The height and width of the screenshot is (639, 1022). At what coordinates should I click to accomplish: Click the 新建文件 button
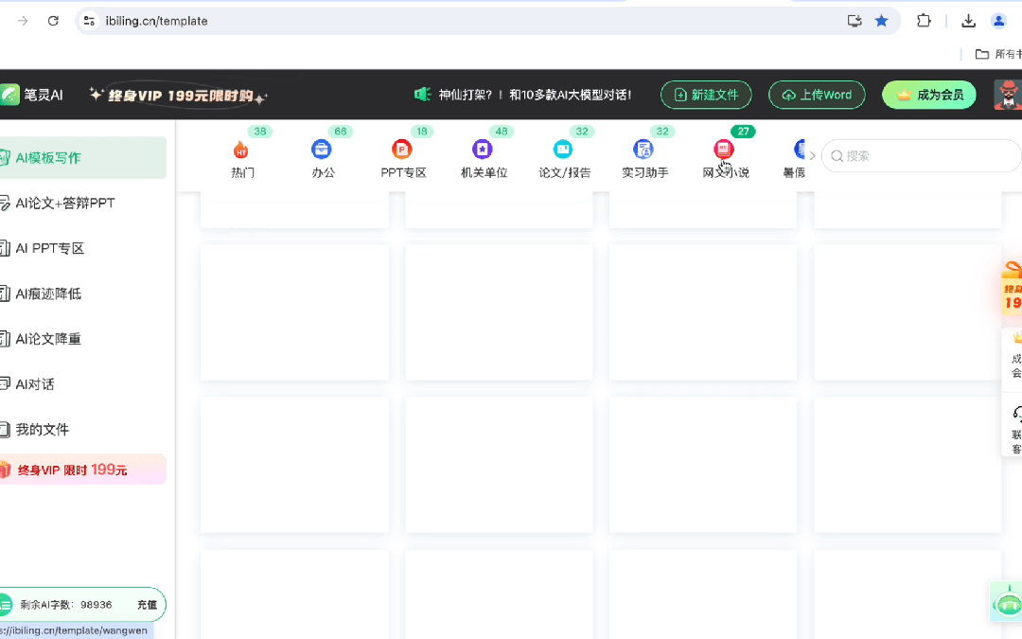(x=706, y=96)
